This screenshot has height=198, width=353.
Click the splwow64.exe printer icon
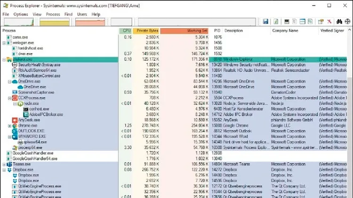coord(20,142)
